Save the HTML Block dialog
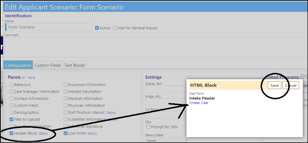Image resolution: width=308 pixels, height=143 pixels. (x=274, y=86)
